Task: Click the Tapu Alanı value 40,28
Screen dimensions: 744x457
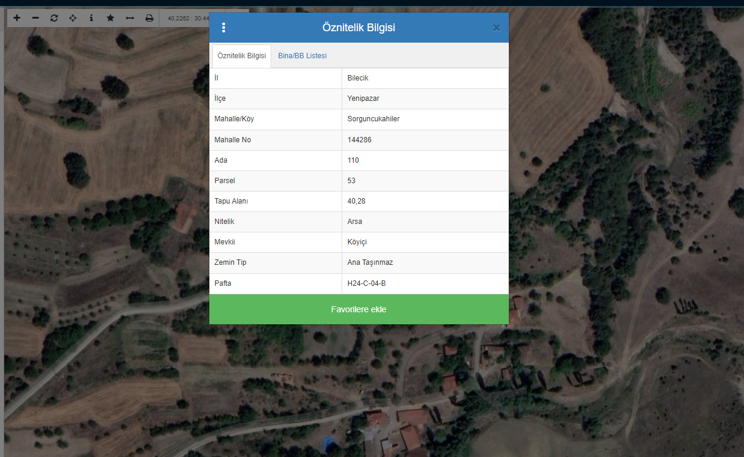Action: [356, 201]
